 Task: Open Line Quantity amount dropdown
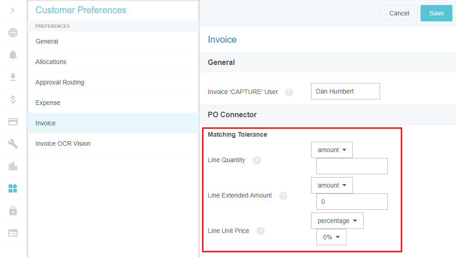[332, 150]
